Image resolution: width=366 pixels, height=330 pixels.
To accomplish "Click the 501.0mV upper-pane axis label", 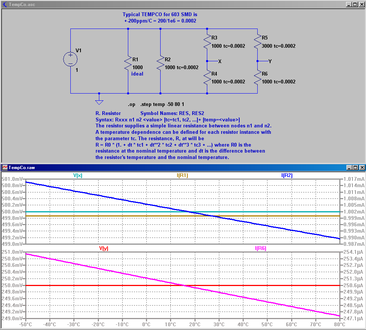I will pos(12,179).
